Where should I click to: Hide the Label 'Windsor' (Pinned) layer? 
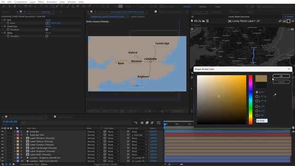[x=2, y=138]
